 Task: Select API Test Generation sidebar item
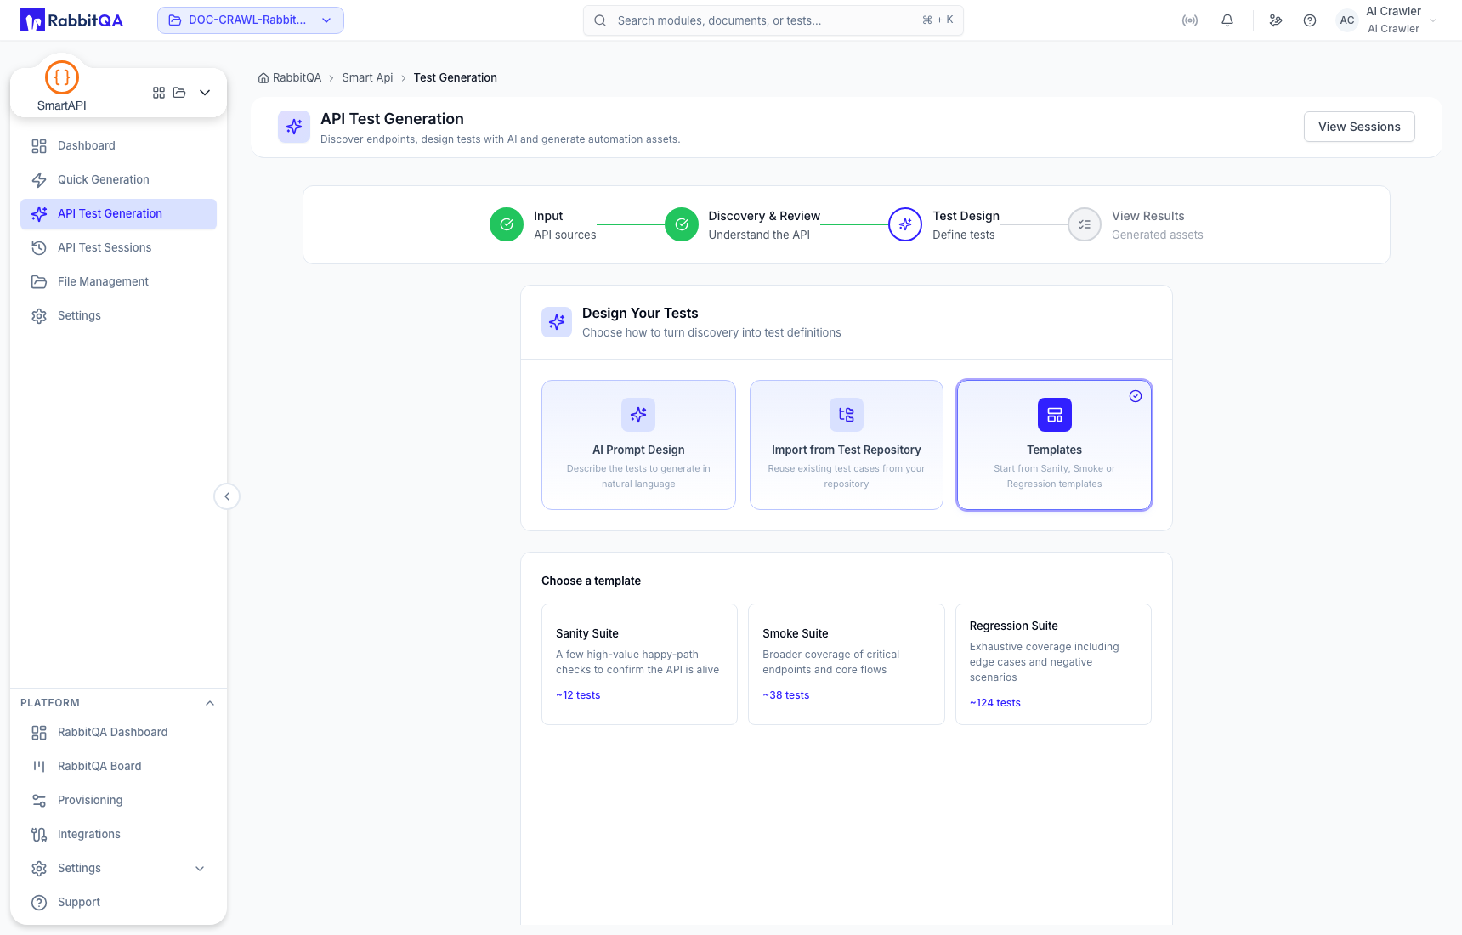[x=118, y=213]
